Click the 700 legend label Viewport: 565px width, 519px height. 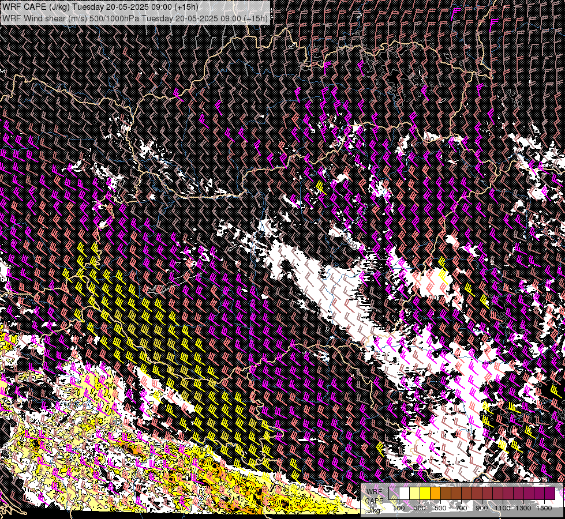point(461,508)
